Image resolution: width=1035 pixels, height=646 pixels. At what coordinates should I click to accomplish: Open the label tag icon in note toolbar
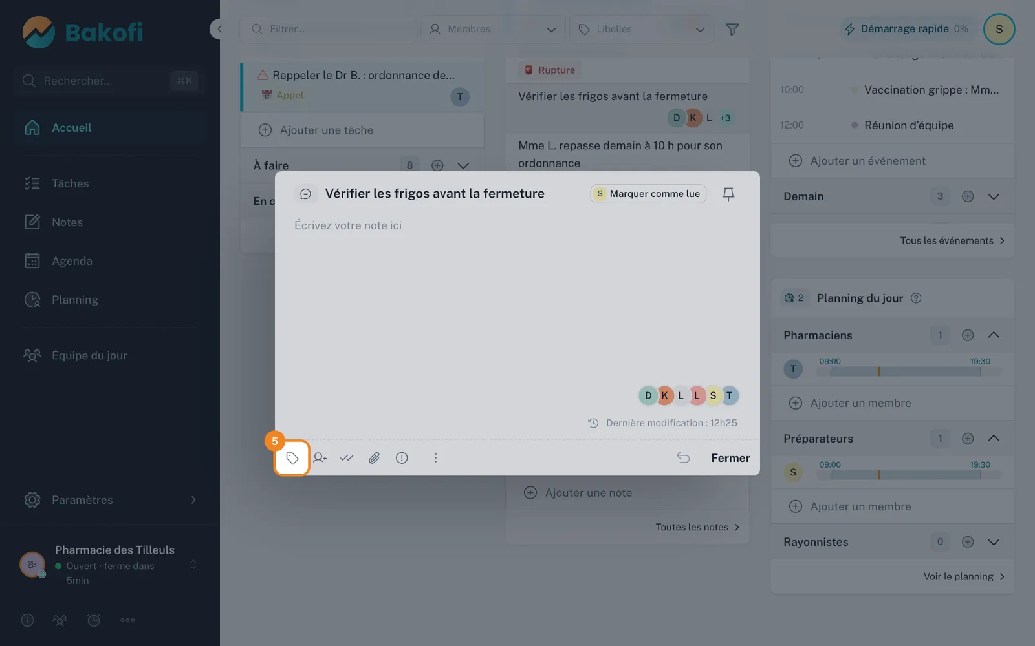(x=292, y=458)
